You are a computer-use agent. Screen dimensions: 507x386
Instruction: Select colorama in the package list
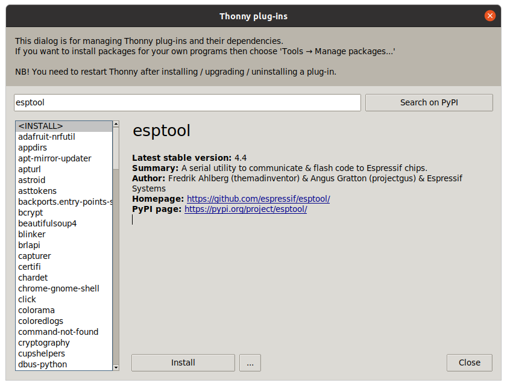click(64, 310)
